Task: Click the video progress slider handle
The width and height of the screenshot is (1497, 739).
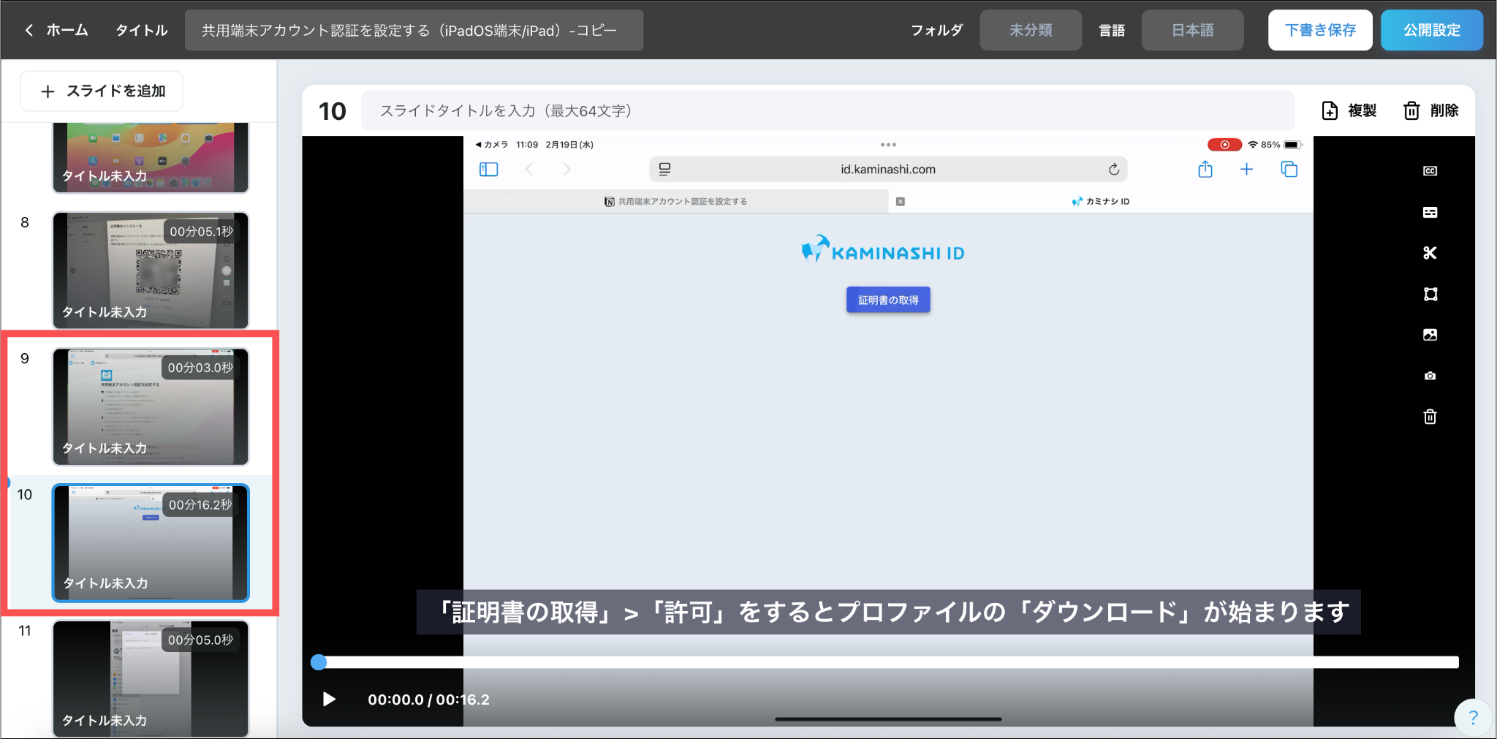Action: [x=319, y=662]
